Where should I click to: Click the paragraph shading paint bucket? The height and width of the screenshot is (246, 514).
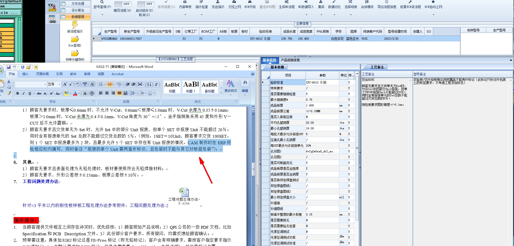141,93
